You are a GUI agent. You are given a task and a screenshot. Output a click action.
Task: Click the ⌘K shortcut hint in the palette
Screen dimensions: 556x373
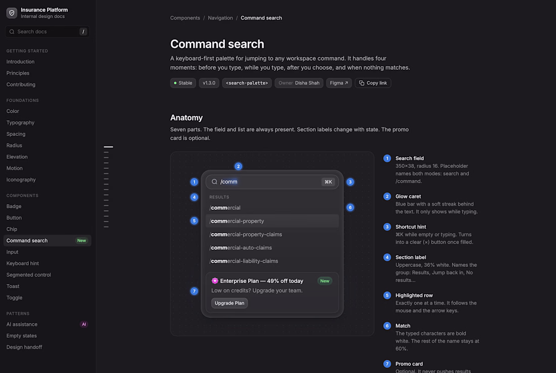328,182
